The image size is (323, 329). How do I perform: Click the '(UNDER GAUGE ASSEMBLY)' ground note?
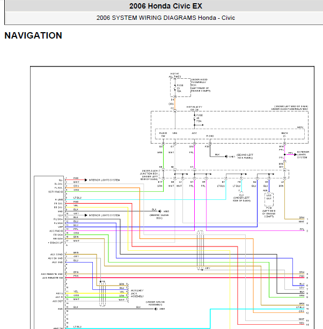tap(155, 303)
